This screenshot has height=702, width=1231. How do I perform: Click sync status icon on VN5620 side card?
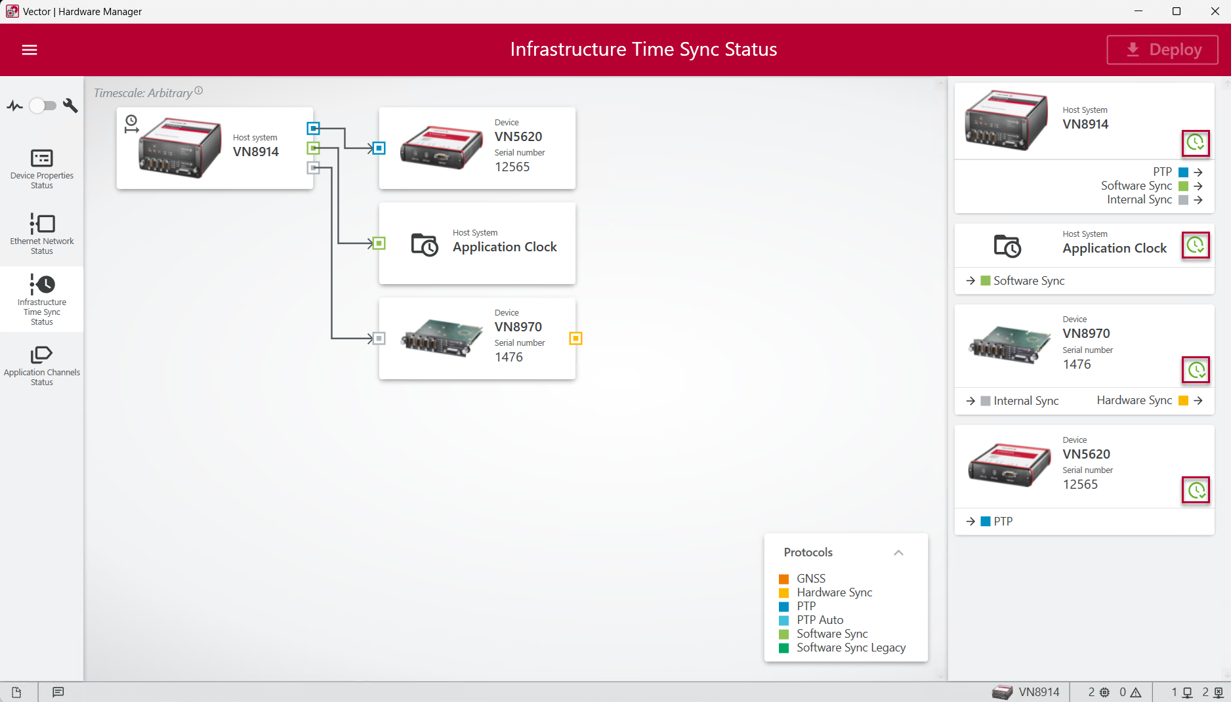[x=1196, y=490]
